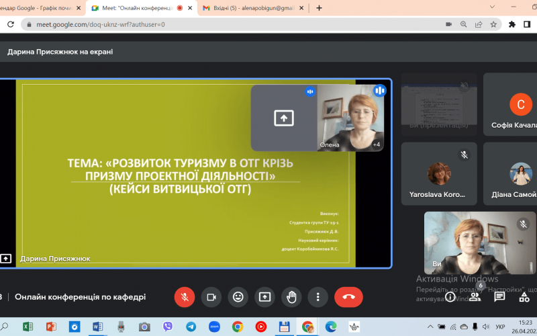Screen dimensions: 537x336
Task: Click your presentation preview tile
Action: pos(439,104)
